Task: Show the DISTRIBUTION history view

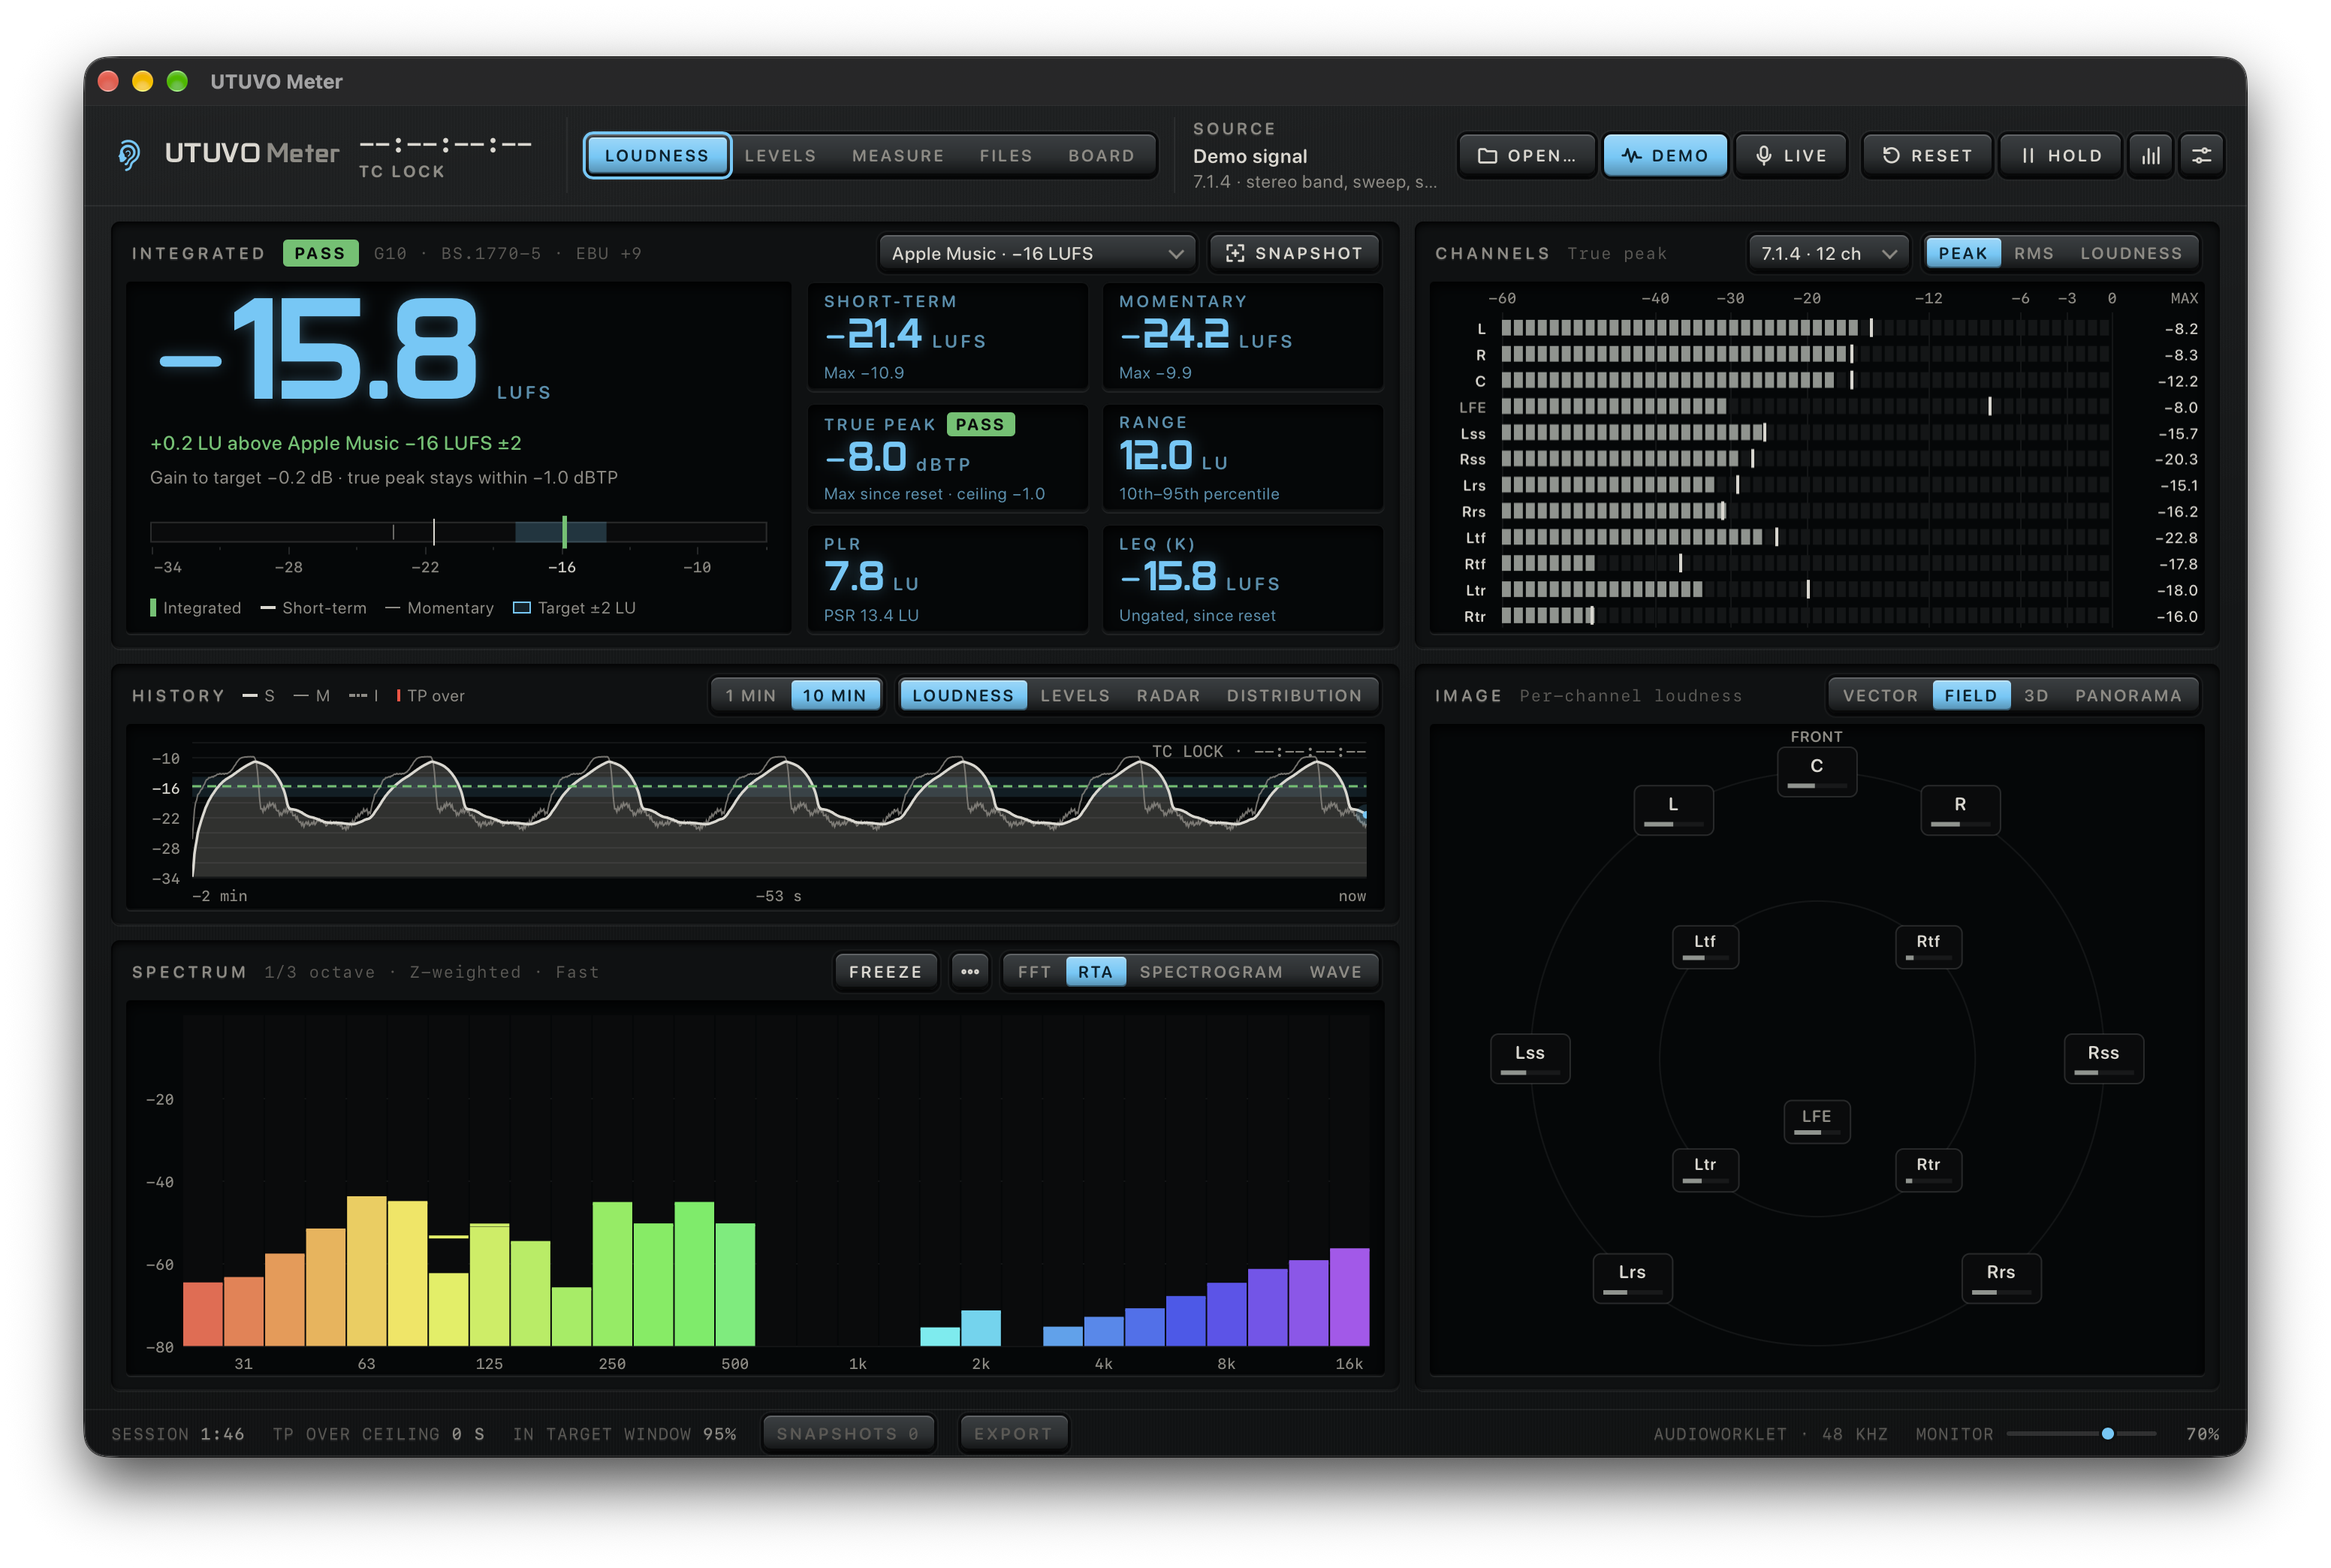Action: click(1293, 695)
